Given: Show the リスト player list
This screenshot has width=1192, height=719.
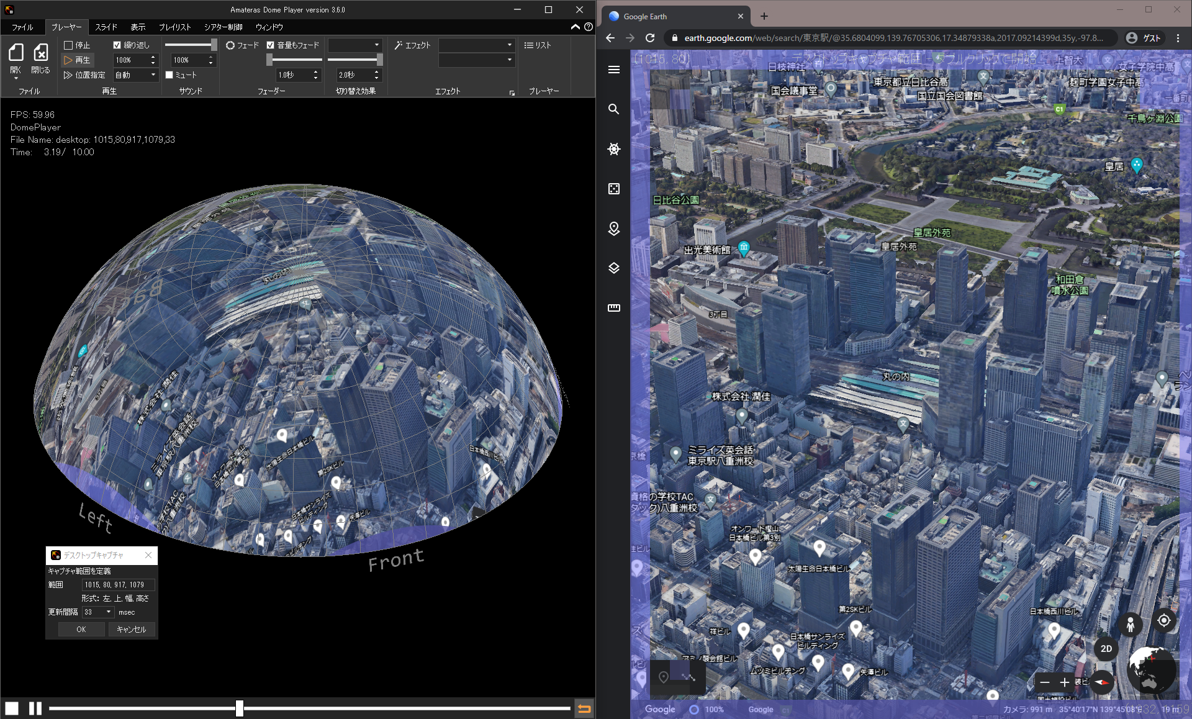Looking at the screenshot, I should 538,45.
